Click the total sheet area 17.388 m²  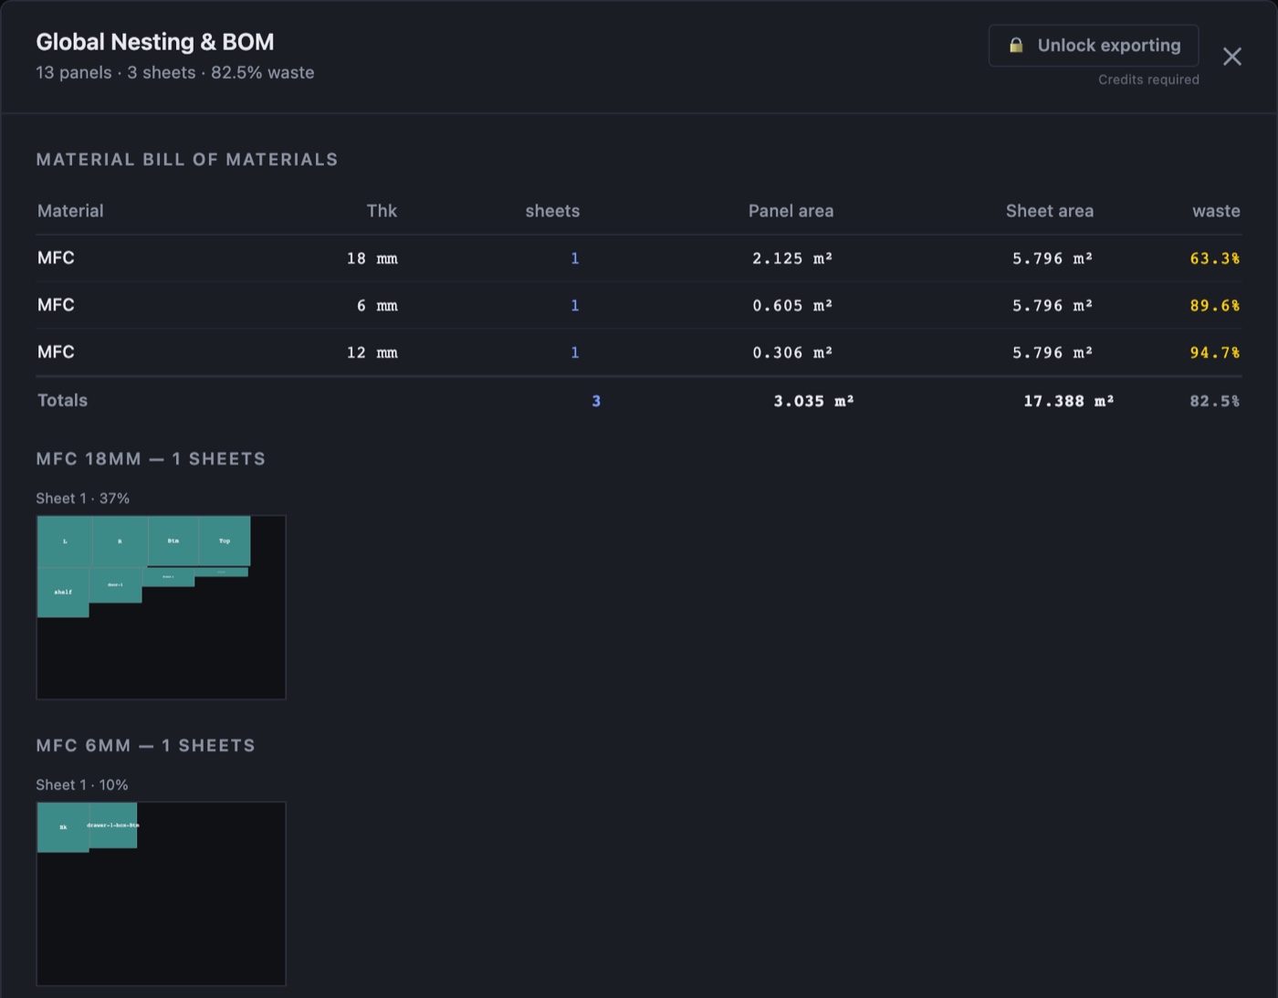(x=1068, y=401)
